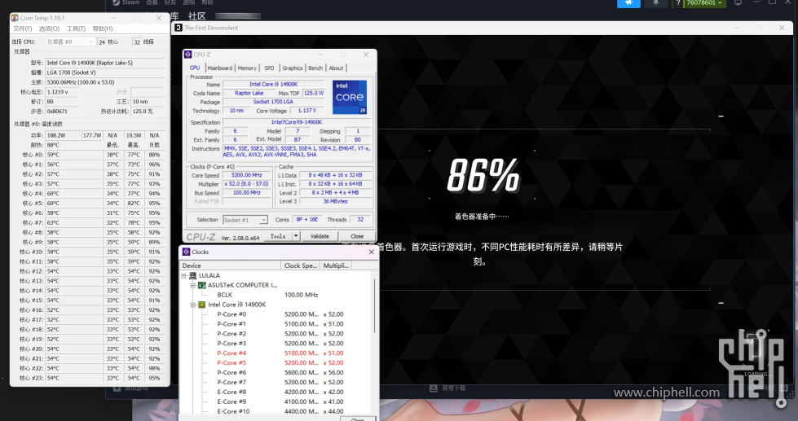Open Steam notifications bell
This screenshot has width=798, height=421.
click(656, 3)
